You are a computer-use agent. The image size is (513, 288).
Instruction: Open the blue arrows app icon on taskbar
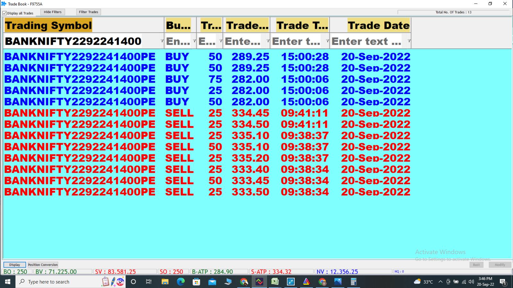291,282
